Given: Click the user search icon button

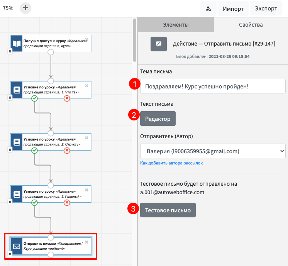Looking at the screenshot, I should pyautogui.click(x=208, y=8).
